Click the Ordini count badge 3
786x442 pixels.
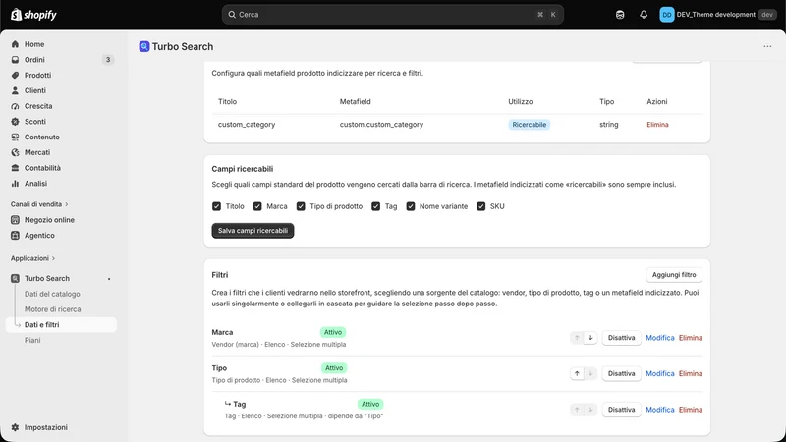point(108,60)
